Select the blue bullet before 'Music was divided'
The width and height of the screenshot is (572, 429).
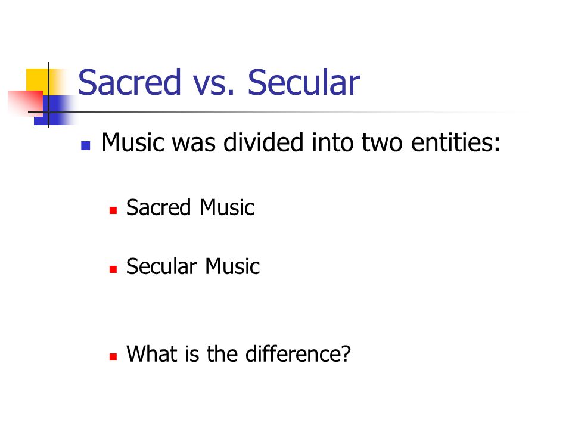point(85,146)
